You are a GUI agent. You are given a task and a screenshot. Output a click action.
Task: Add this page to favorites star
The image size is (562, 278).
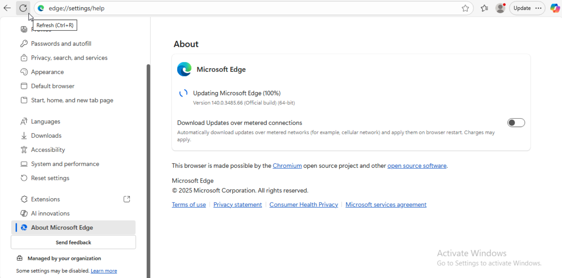point(465,8)
